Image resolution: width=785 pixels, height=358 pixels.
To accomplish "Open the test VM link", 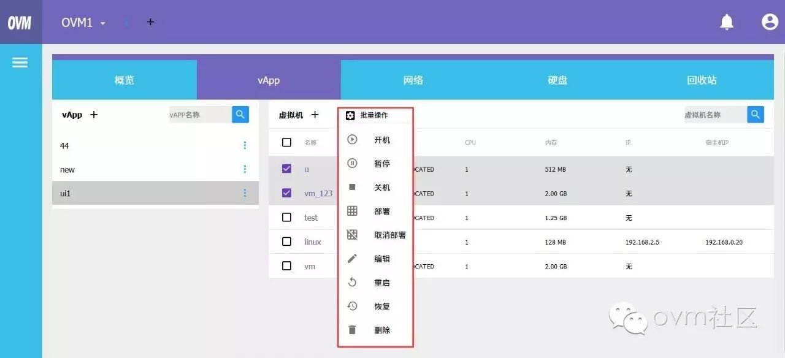I will (x=311, y=218).
